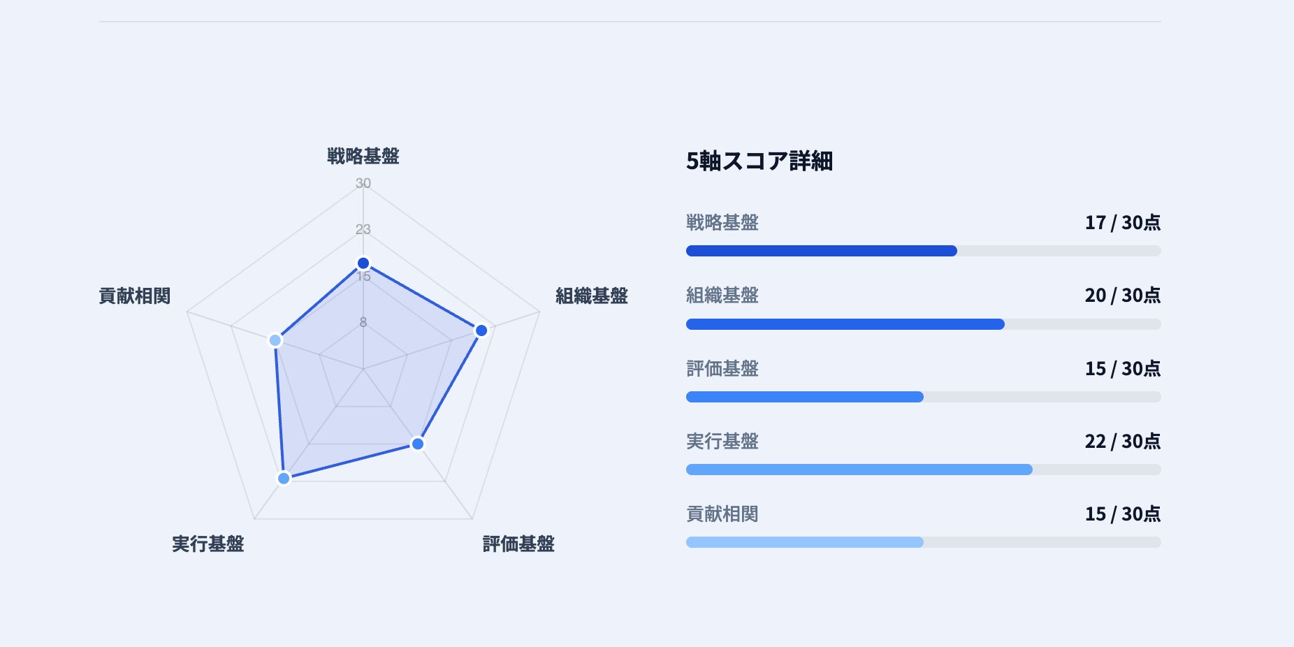Click the 貢献相関 light-blue dot on radar chart

(275, 340)
